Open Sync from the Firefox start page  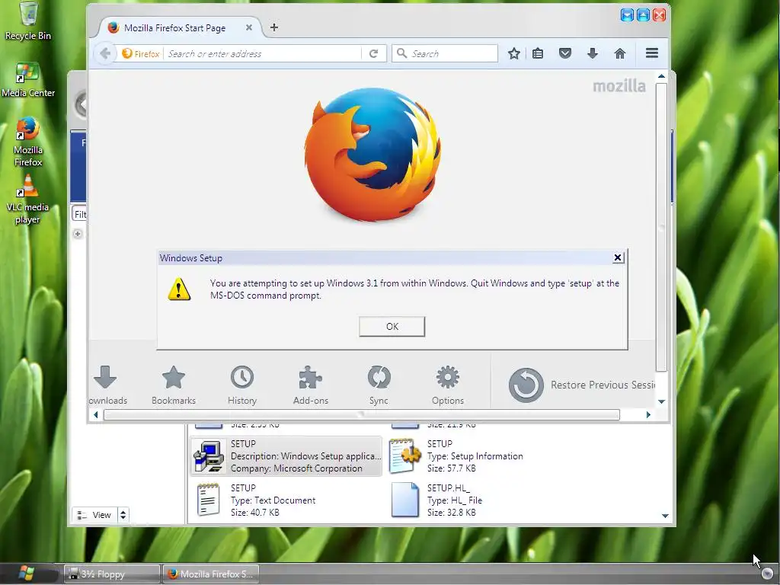379,385
